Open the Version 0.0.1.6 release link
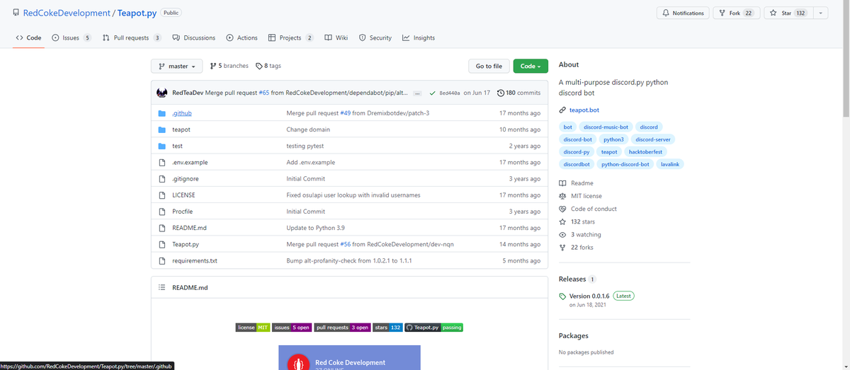850x370 pixels. point(589,296)
